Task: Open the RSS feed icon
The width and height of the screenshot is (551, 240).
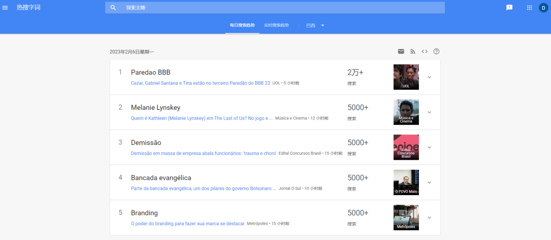Action: coord(413,52)
